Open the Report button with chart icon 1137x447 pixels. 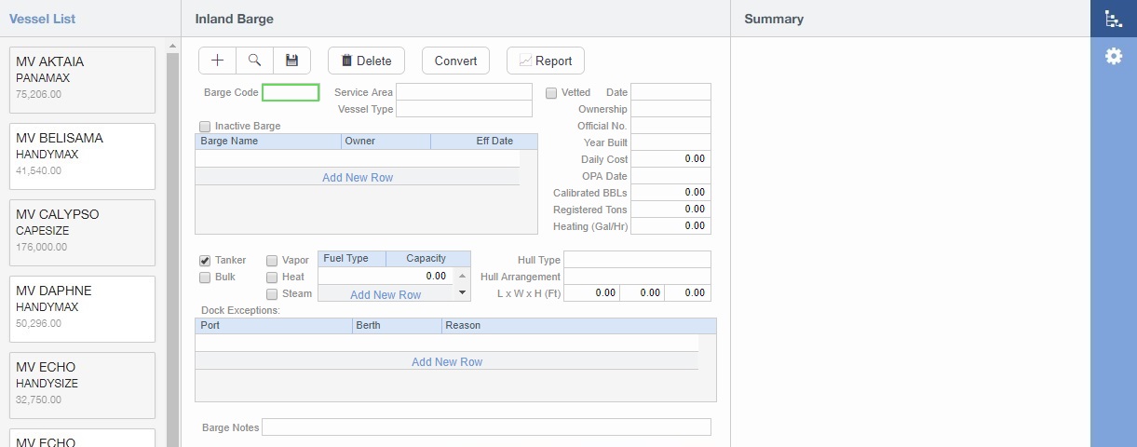545,61
